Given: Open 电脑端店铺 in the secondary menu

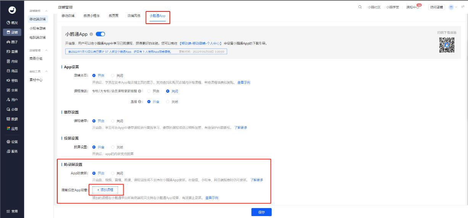Looking at the screenshot, I should tap(37, 37).
